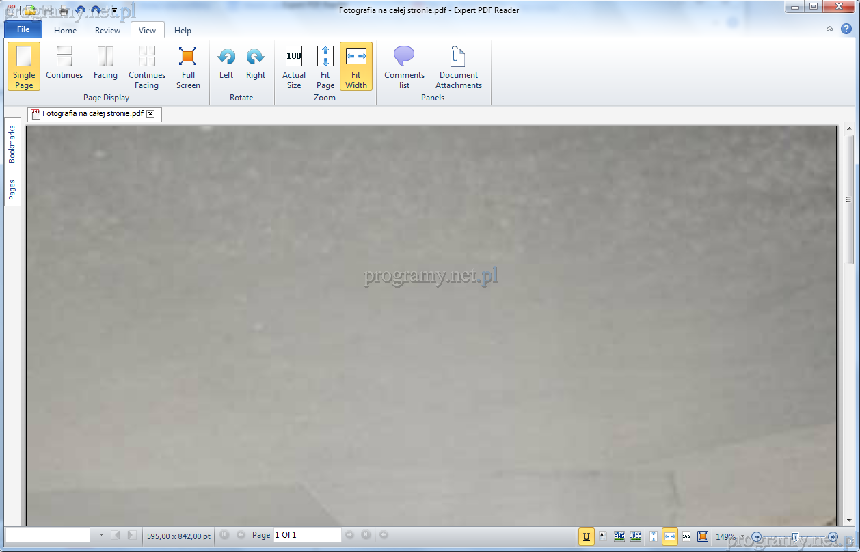Rotate the page left
The width and height of the screenshot is (860, 552).
226,64
